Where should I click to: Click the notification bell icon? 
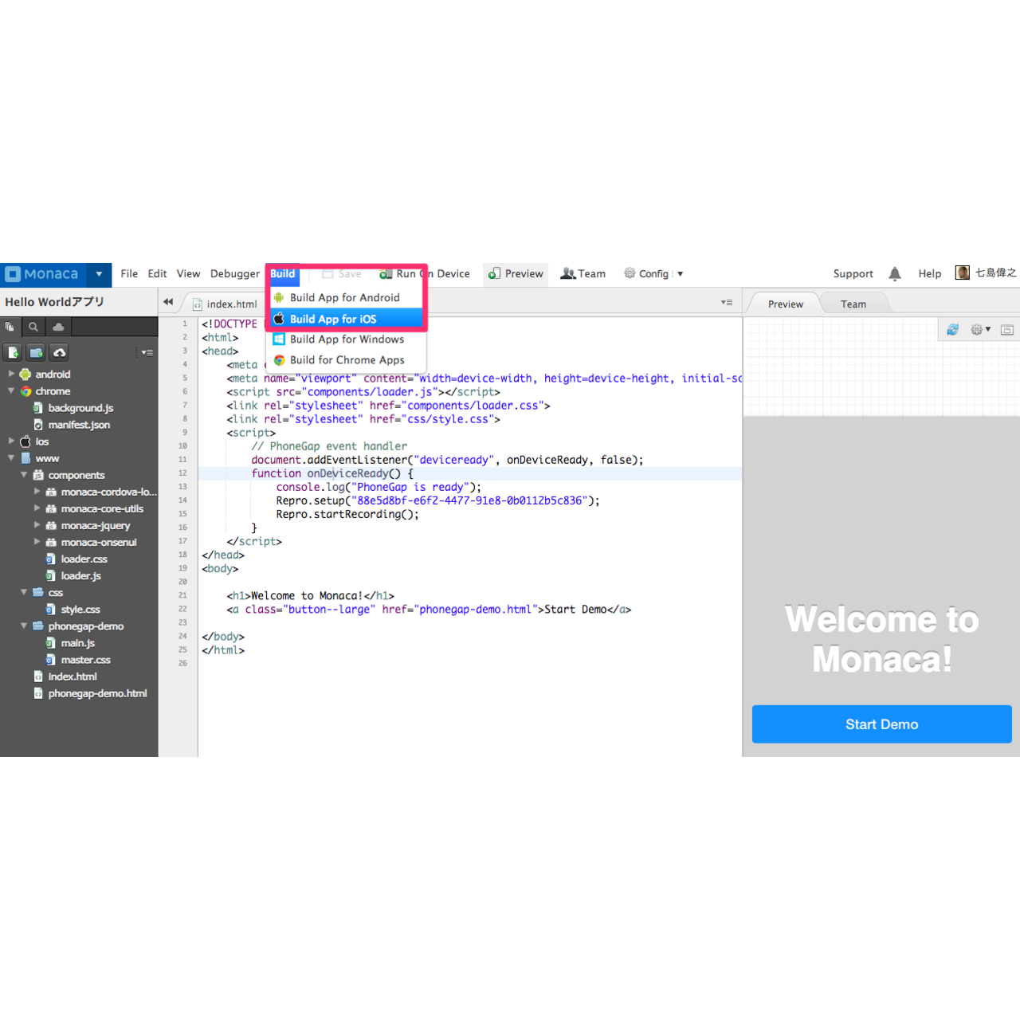pos(895,274)
